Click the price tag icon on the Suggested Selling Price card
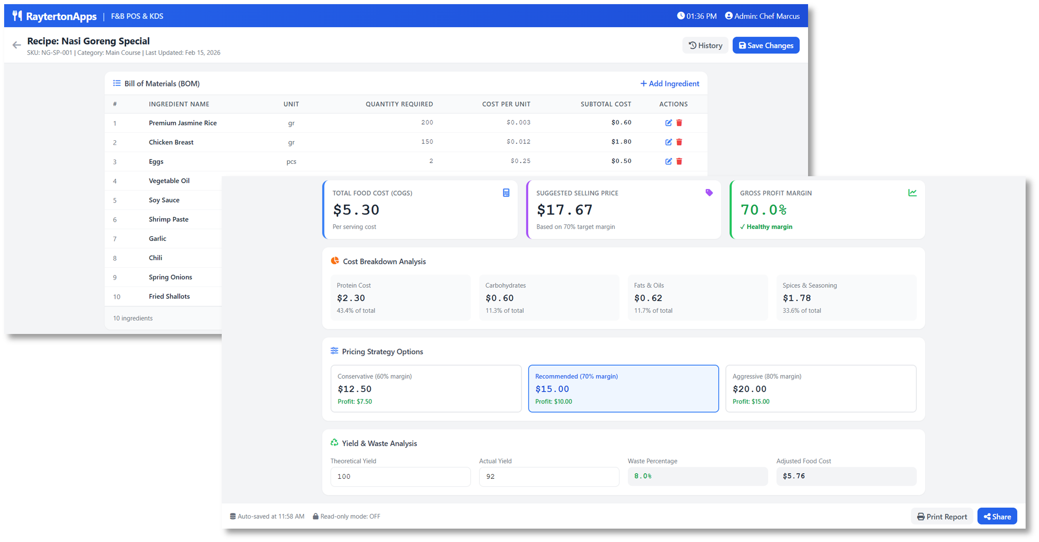The image size is (1039, 542). click(709, 193)
